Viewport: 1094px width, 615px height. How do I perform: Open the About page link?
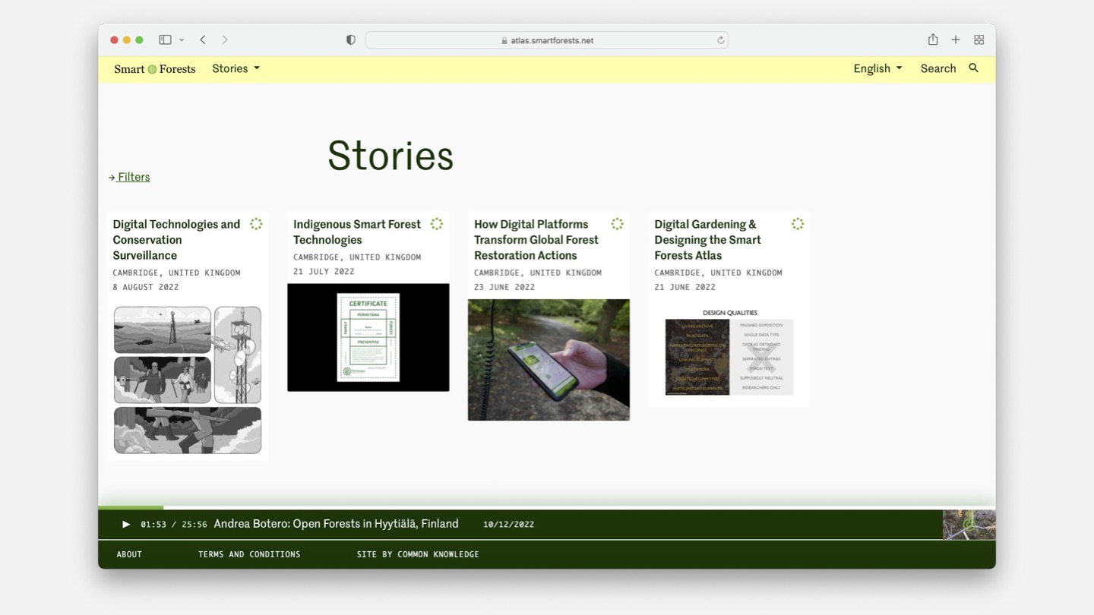(x=129, y=554)
